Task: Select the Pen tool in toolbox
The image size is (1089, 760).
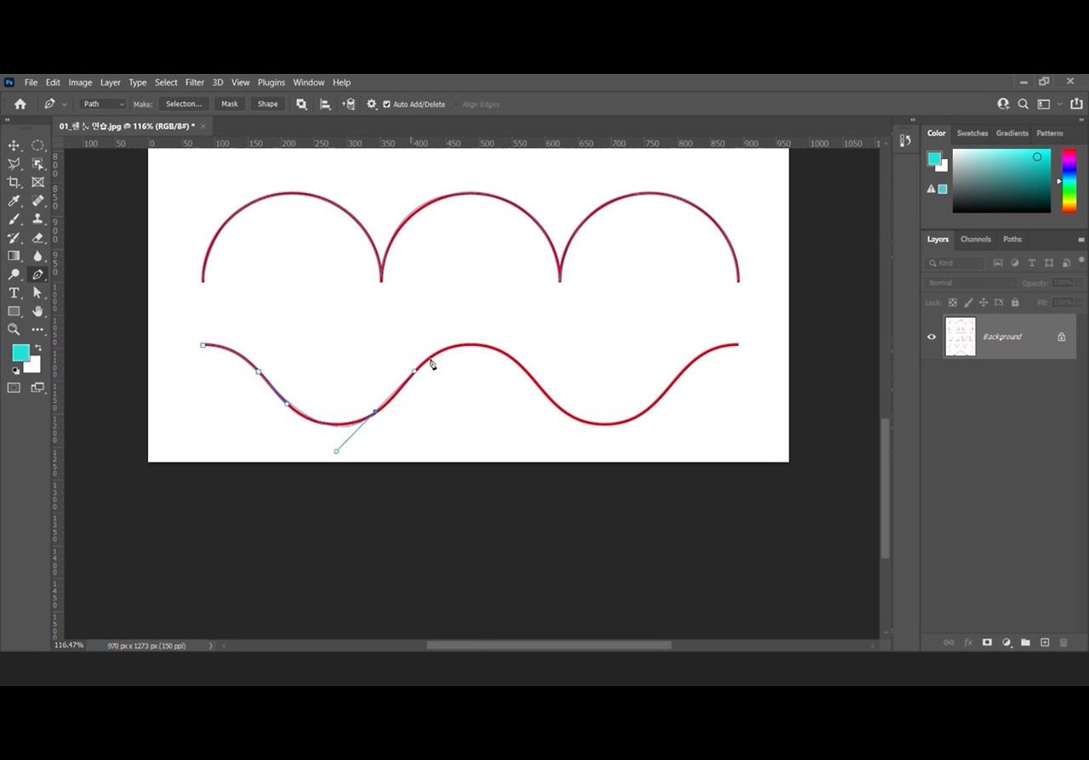Action: point(37,275)
